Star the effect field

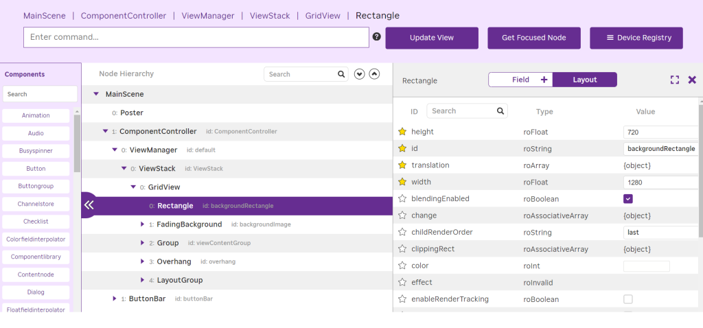click(402, 282)
